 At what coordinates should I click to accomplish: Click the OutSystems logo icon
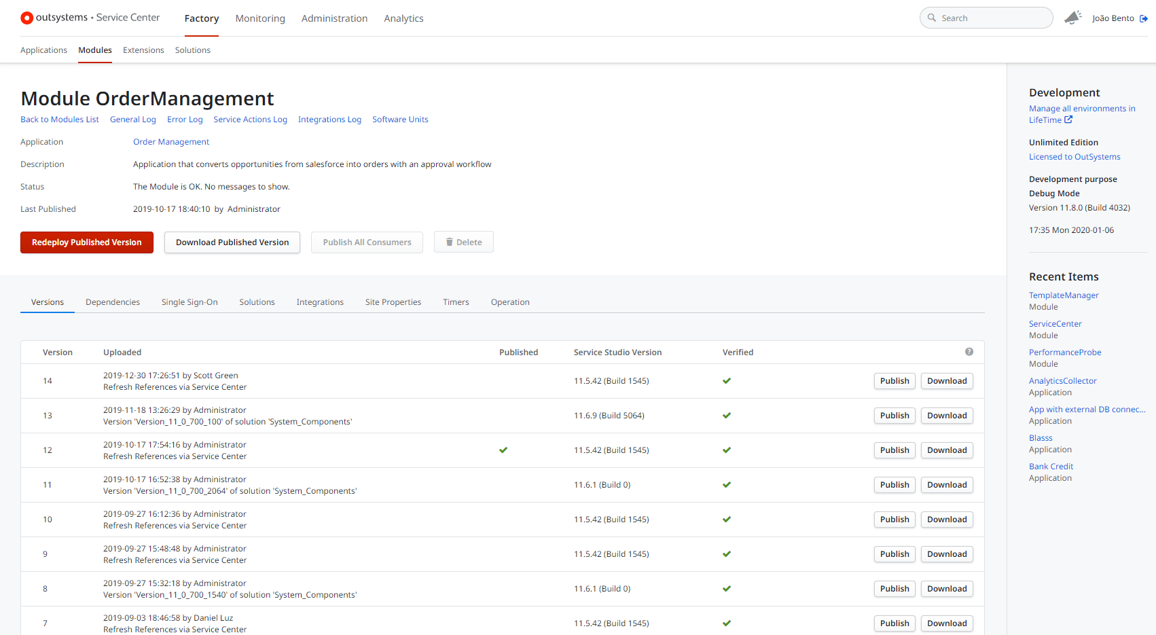(x=26, y=18)
